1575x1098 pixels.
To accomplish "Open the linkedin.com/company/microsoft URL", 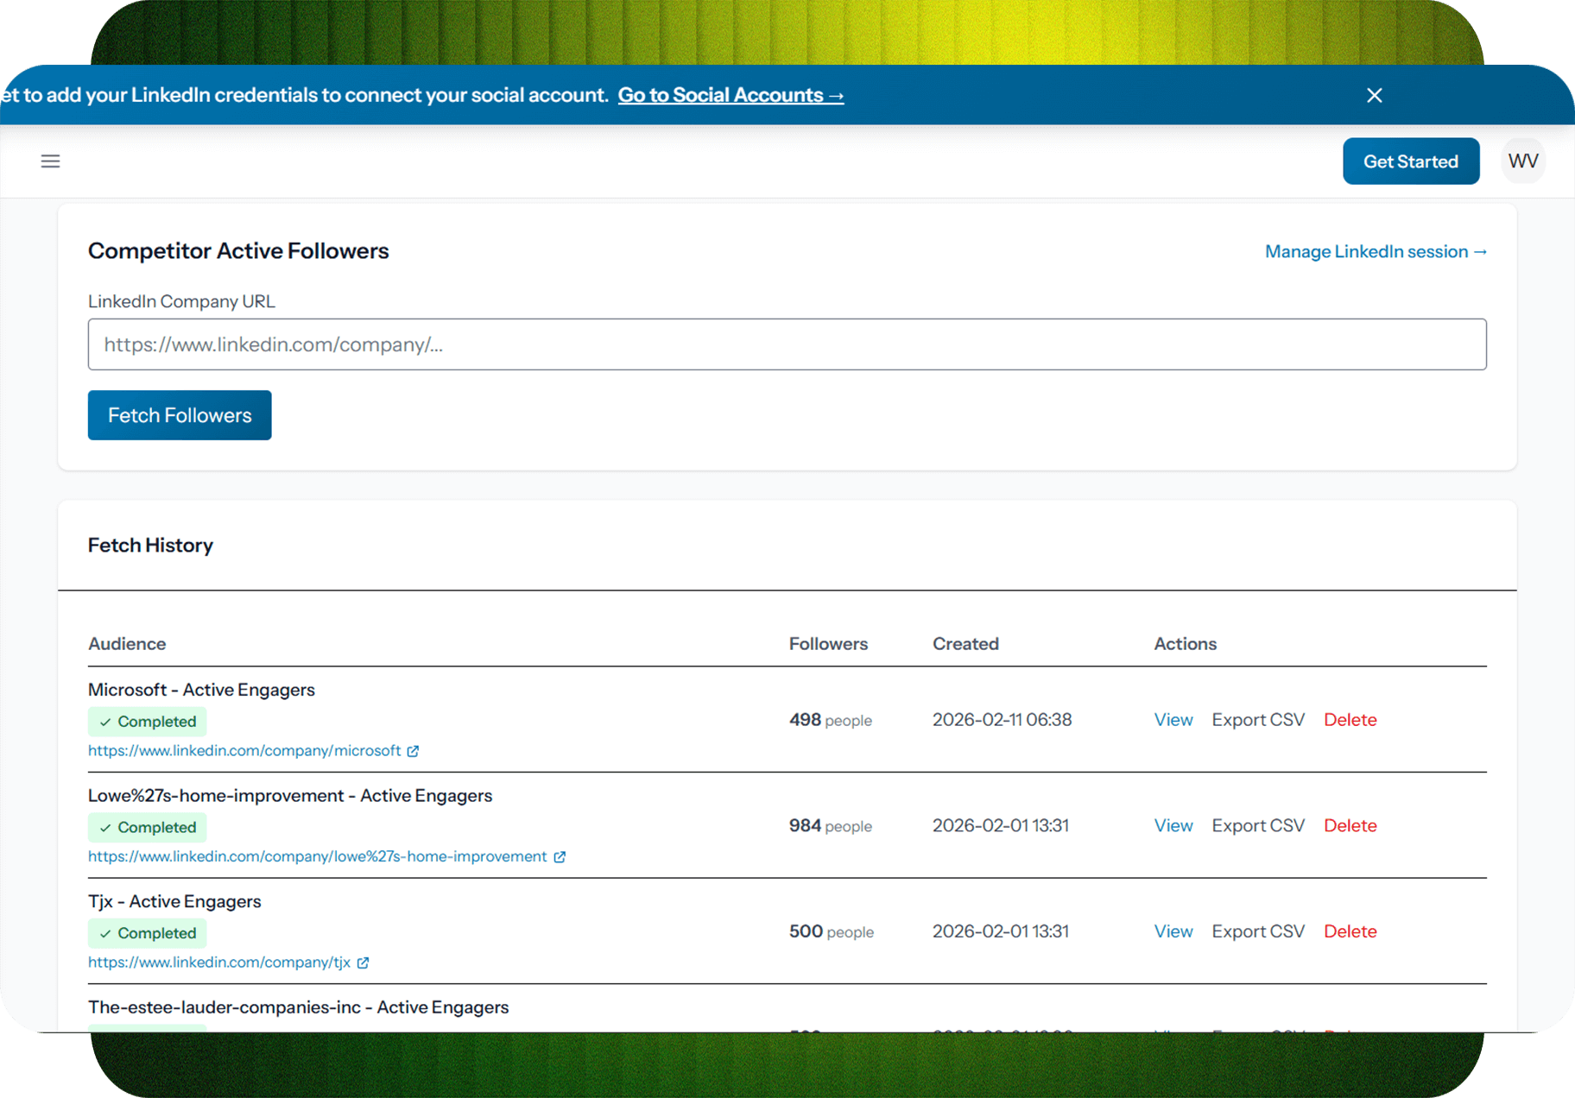I will [244, 751].
